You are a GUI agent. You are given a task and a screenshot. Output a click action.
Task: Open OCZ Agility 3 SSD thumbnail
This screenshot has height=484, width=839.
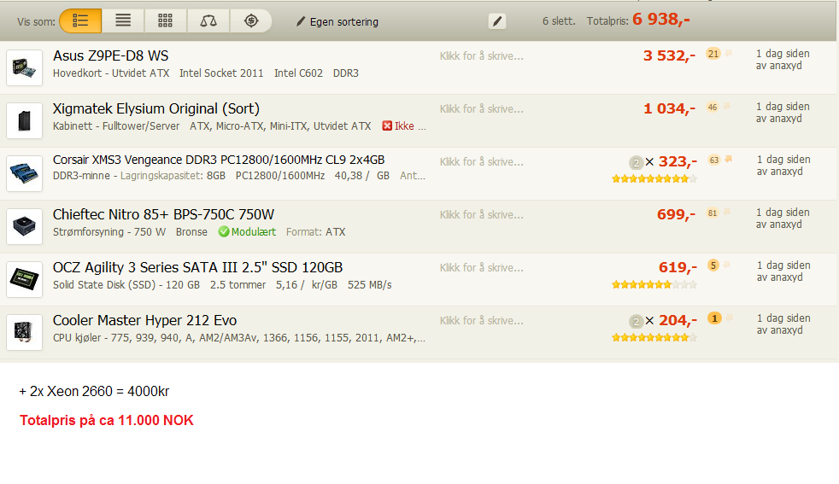(24, 280)
